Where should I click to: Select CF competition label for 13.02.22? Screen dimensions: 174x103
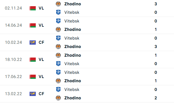click(x=41, y=94)
